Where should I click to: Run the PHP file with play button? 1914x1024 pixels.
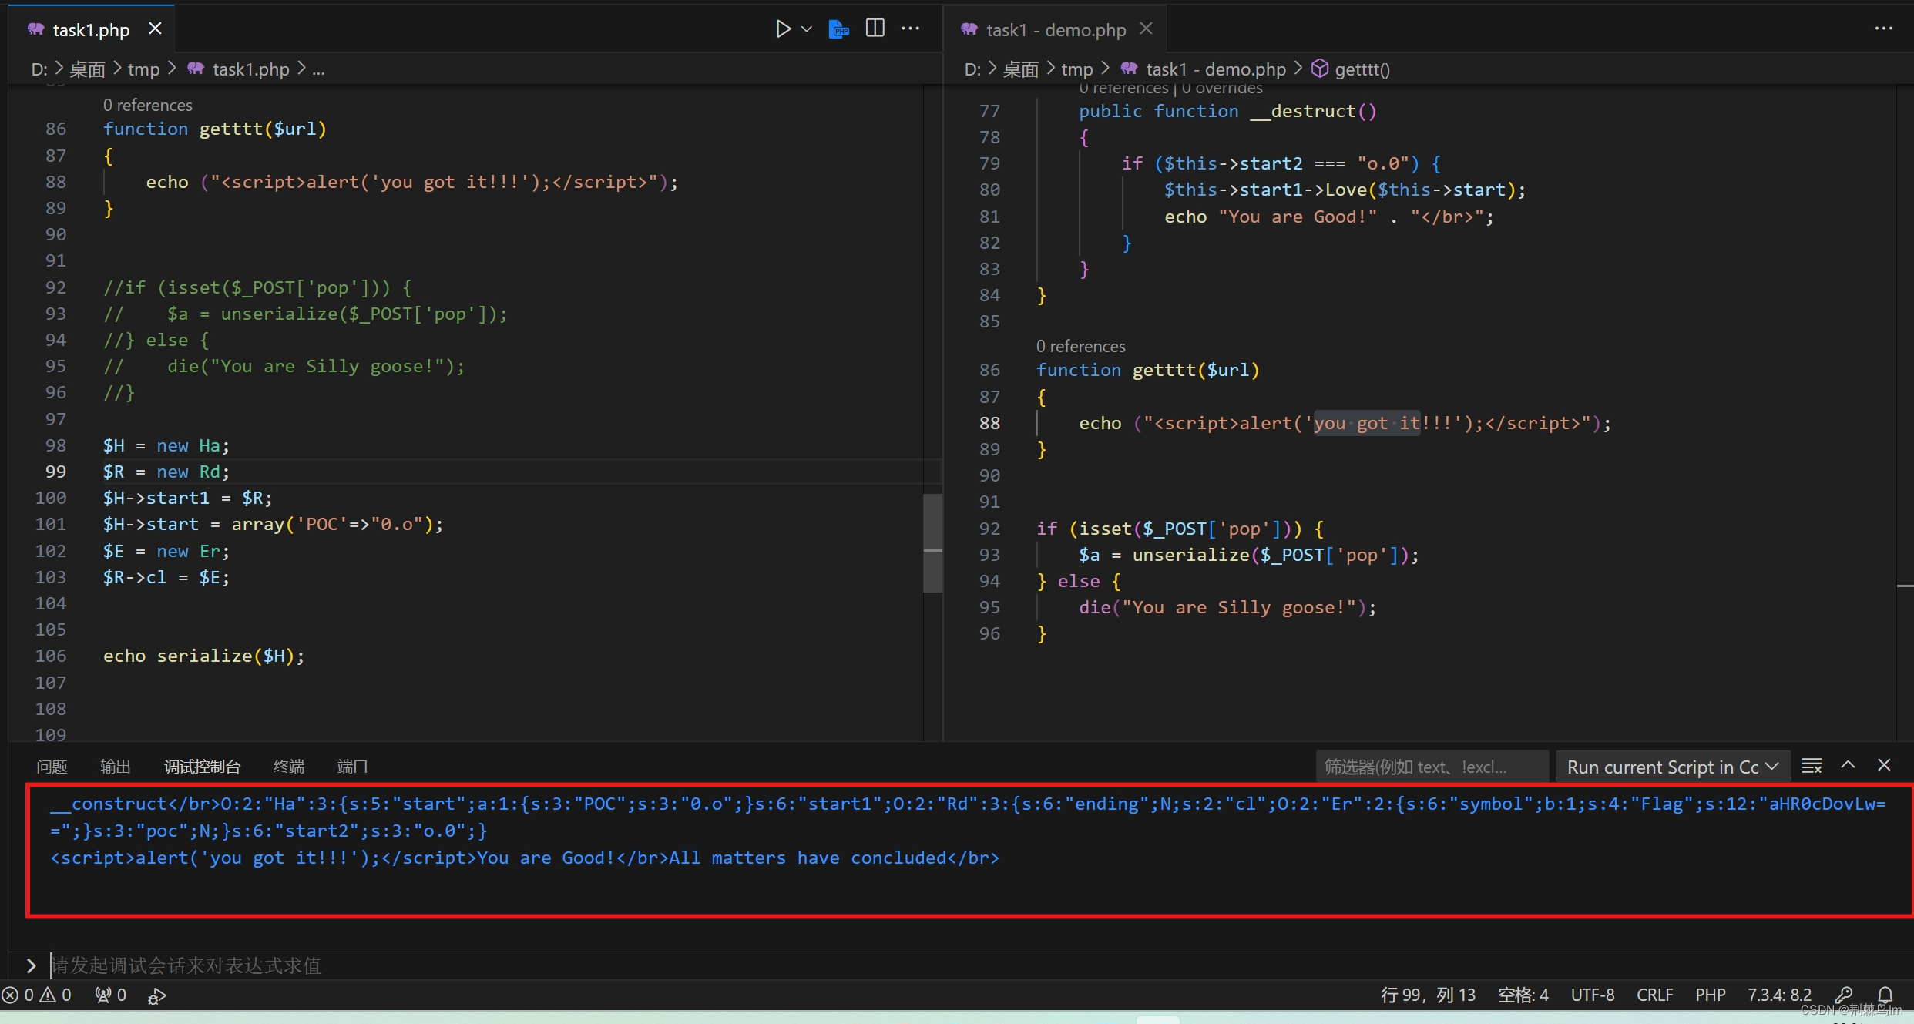tap(783, 29)
